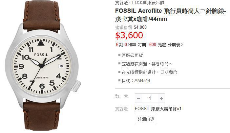Screen dimensions: 230x133
Task: Click the 料號：AM4514 item number line
Action: tap(135, 80)
